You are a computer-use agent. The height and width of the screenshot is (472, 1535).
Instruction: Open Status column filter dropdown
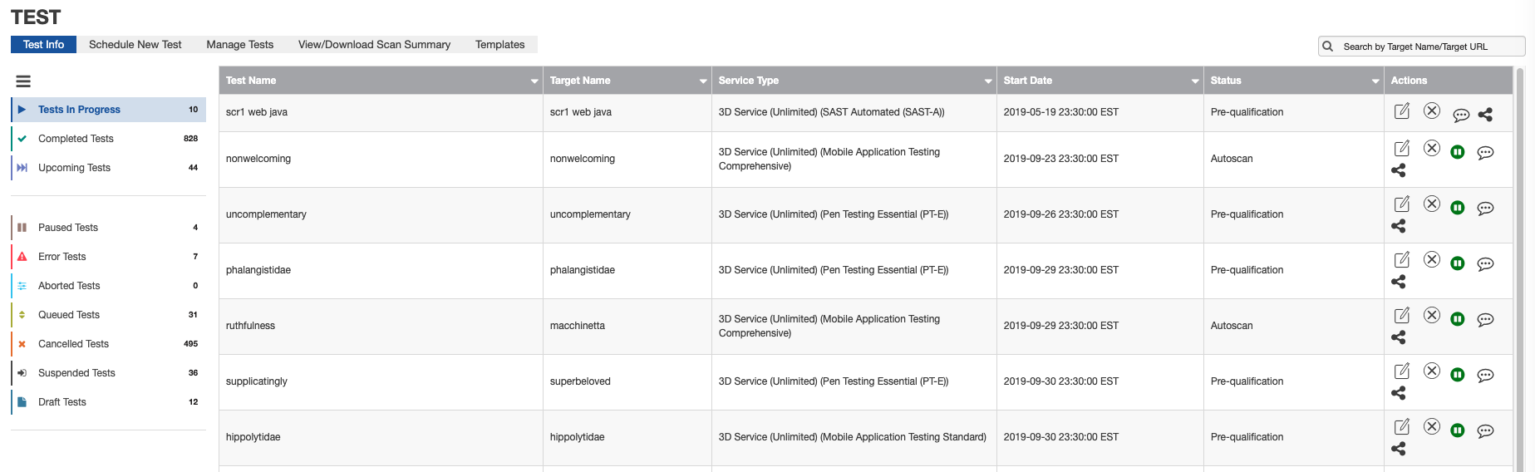1375,81
